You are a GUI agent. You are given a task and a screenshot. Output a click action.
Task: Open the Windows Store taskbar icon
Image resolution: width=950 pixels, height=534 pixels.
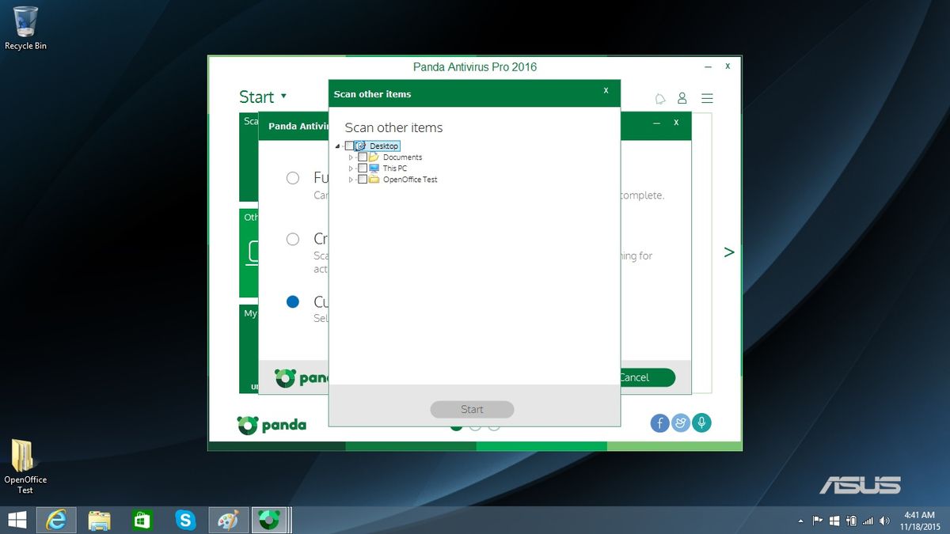(142, 520)
